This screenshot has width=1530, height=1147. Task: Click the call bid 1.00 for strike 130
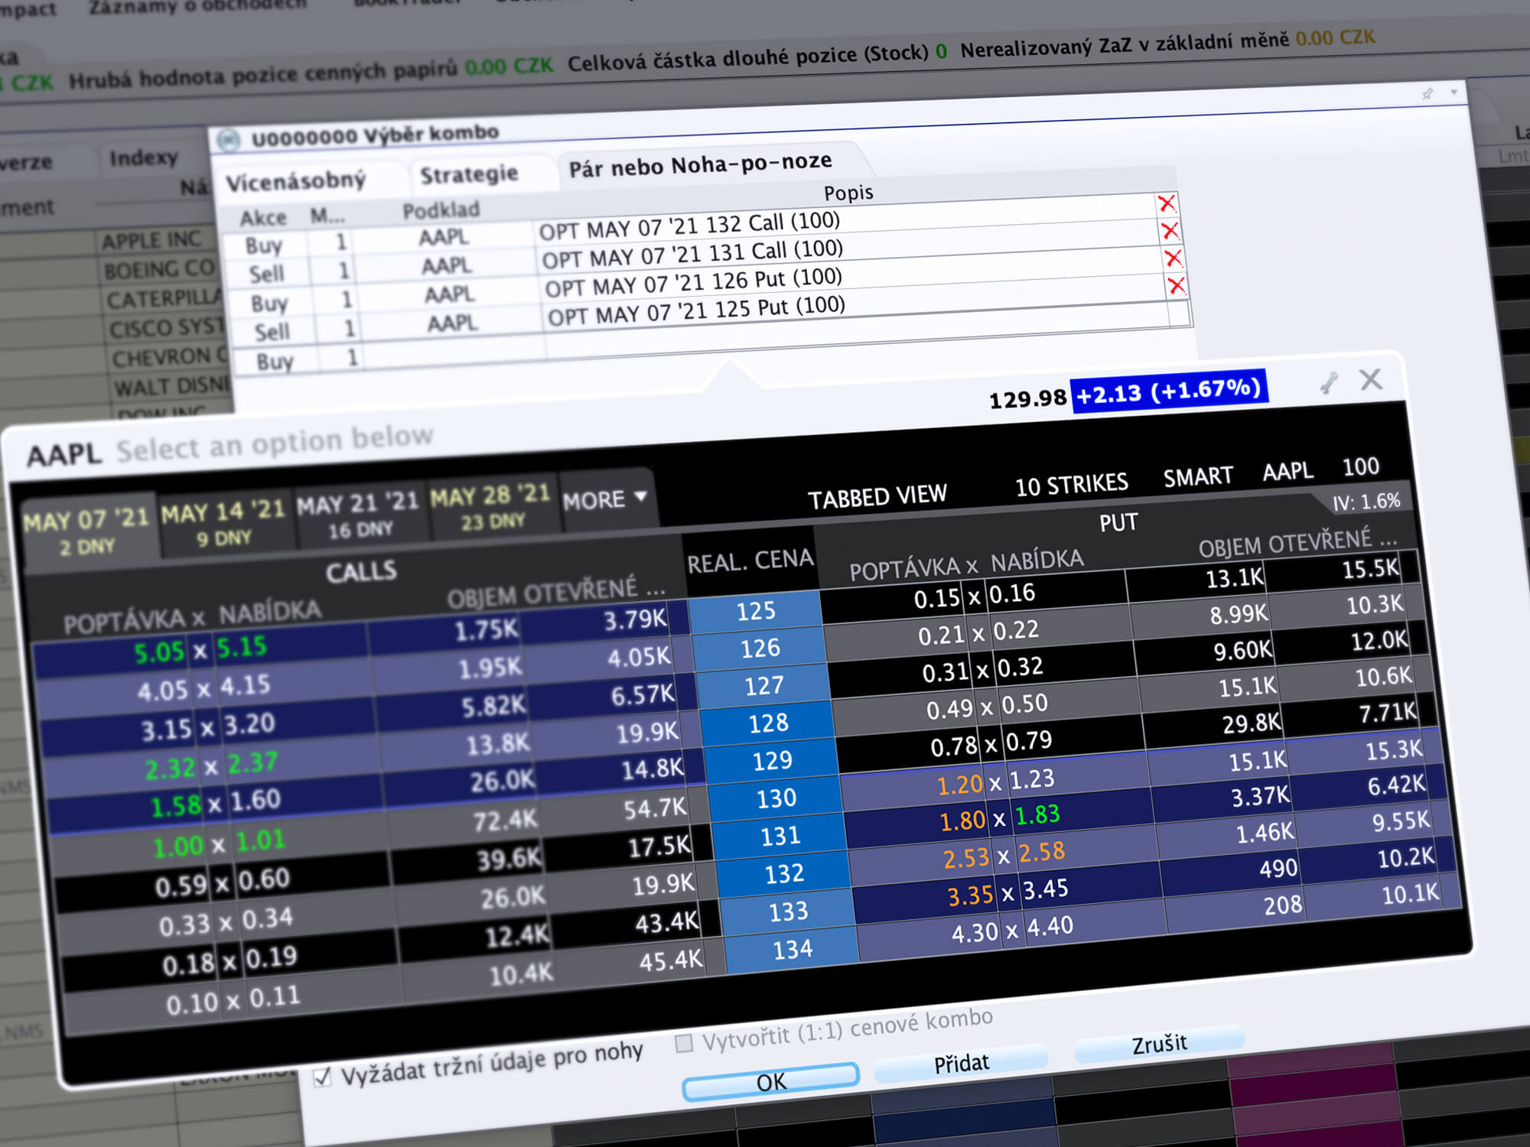pyautogui.click(x=177, y=846)
